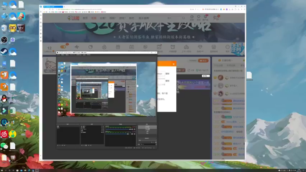Open the OBS source properties gear button
This screenshot has width=306, height=172.
[86, 145]
